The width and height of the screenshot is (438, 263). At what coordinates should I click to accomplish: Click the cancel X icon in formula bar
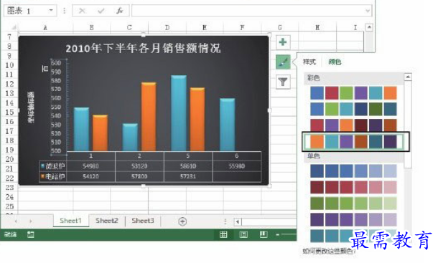click(82, 11)
